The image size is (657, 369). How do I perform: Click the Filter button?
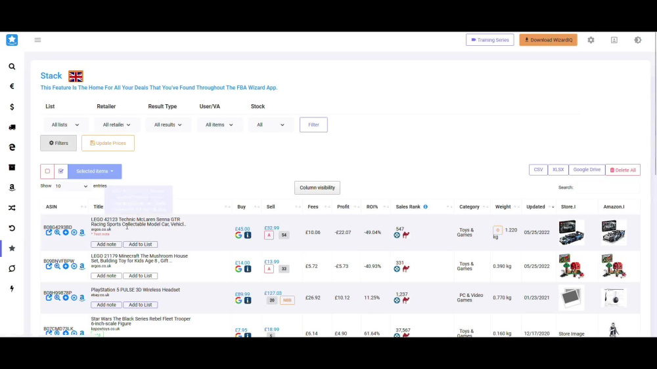(313, 125)
